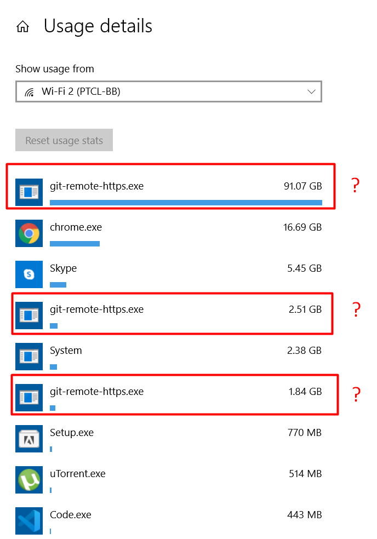Click the dropdown chevron on Wi-Fi 2 selector
The width and height of the screenshot is (377, 539).
[311, 91]
